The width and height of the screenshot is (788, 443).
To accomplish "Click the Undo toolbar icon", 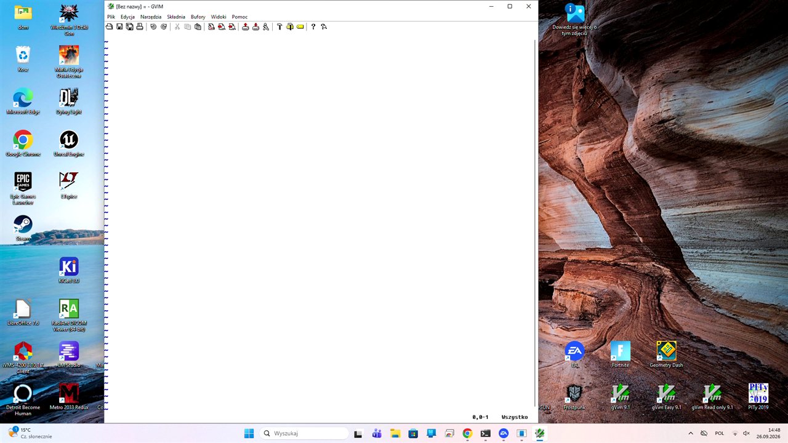I will 153,26.
